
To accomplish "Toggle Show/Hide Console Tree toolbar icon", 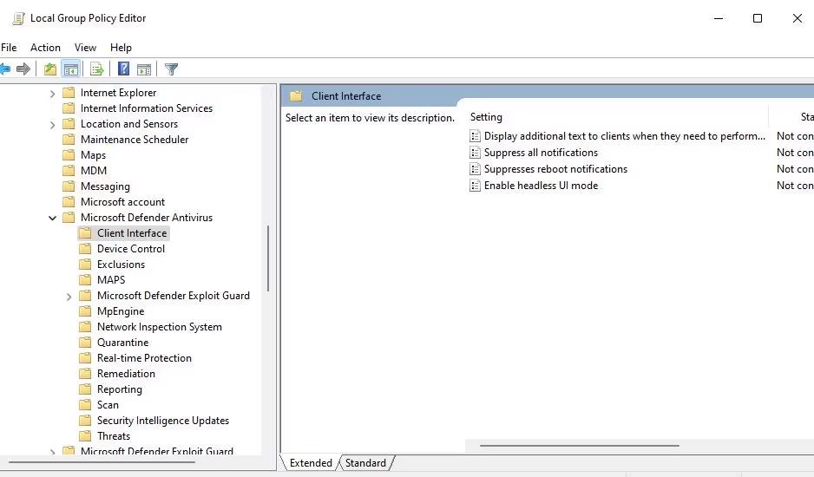I will (x=71, y=69).
